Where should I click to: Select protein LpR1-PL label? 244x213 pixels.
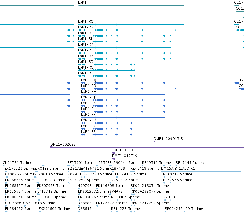[x=88, y=109]
